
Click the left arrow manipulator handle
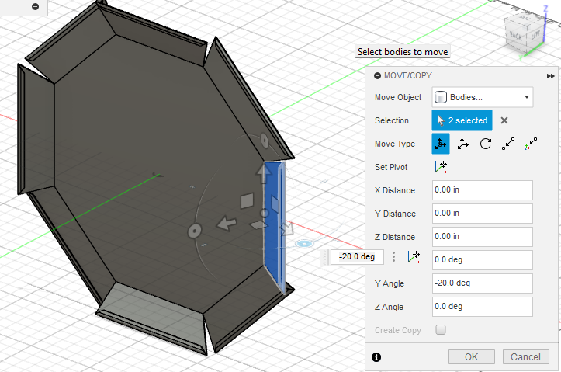tap(227, 224)
